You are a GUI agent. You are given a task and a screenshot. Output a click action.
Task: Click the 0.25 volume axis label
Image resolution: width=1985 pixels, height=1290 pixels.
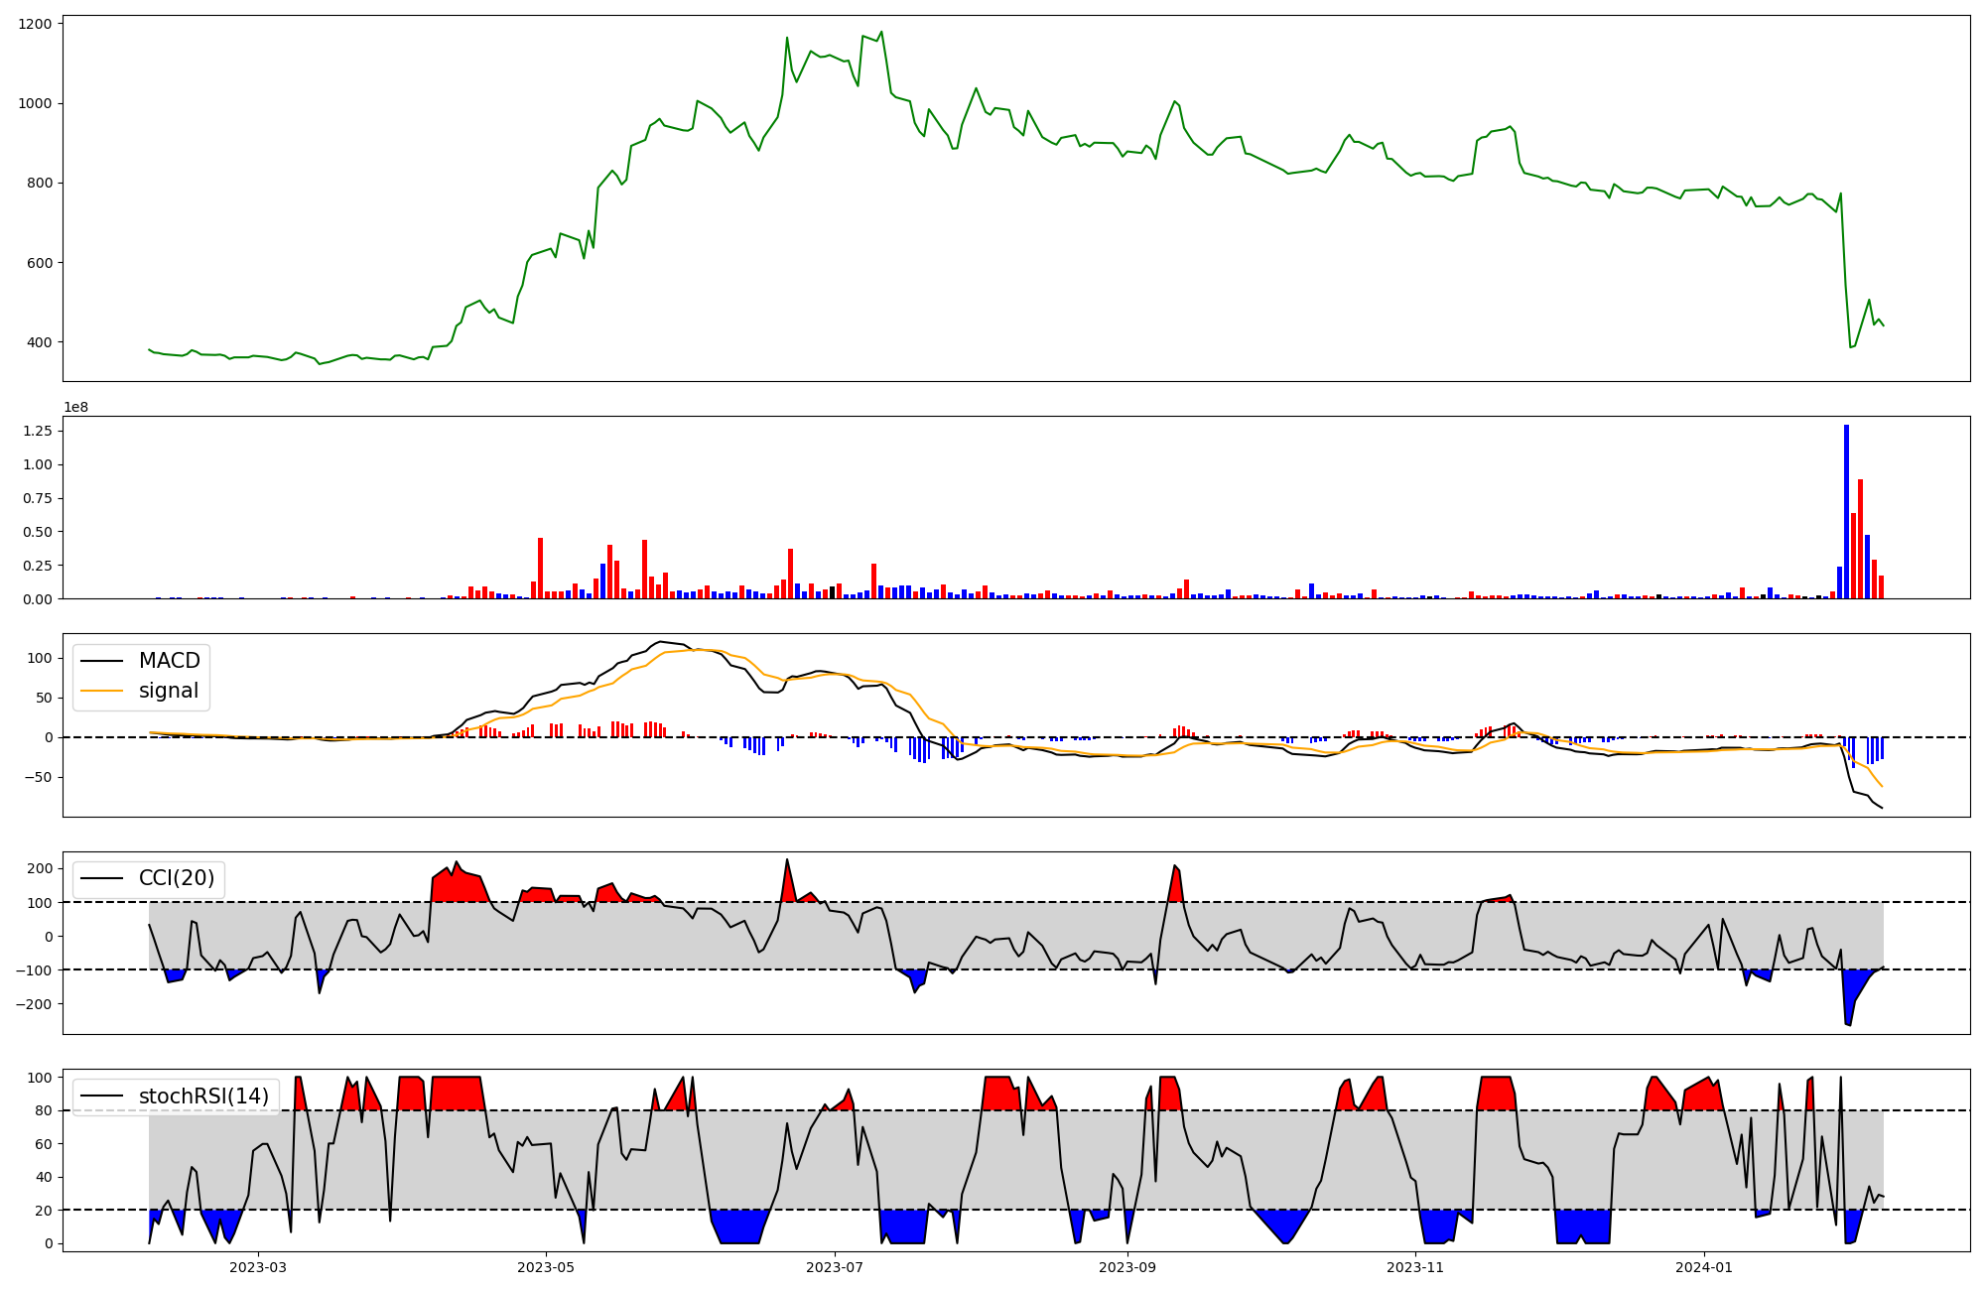[x=37, y=566]
